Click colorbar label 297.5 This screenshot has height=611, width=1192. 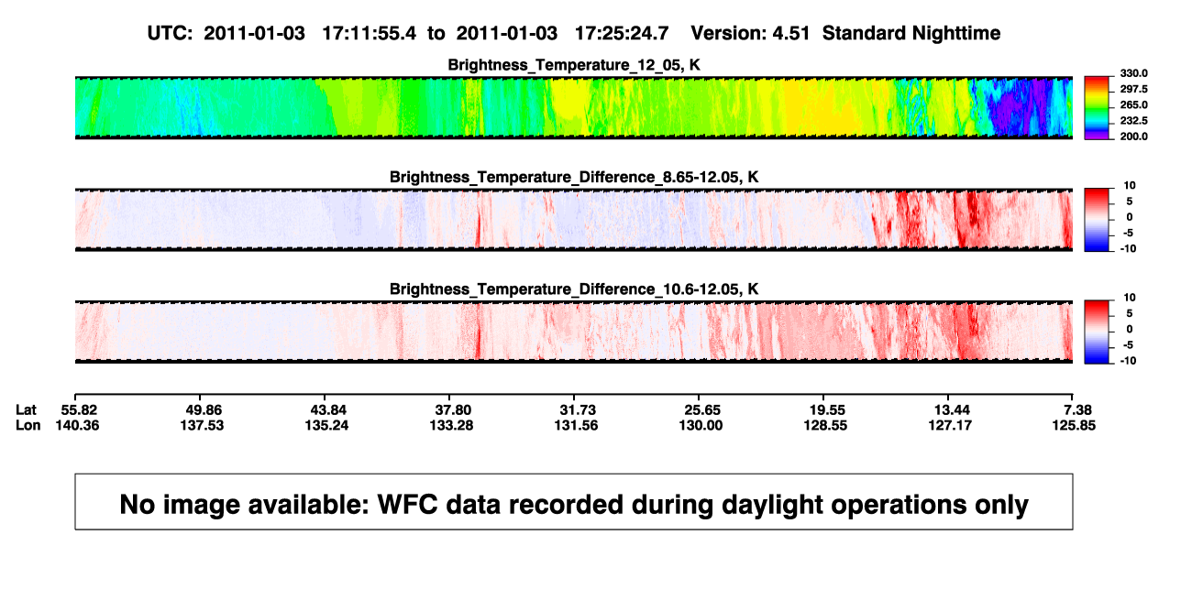tap(1133, 90)
